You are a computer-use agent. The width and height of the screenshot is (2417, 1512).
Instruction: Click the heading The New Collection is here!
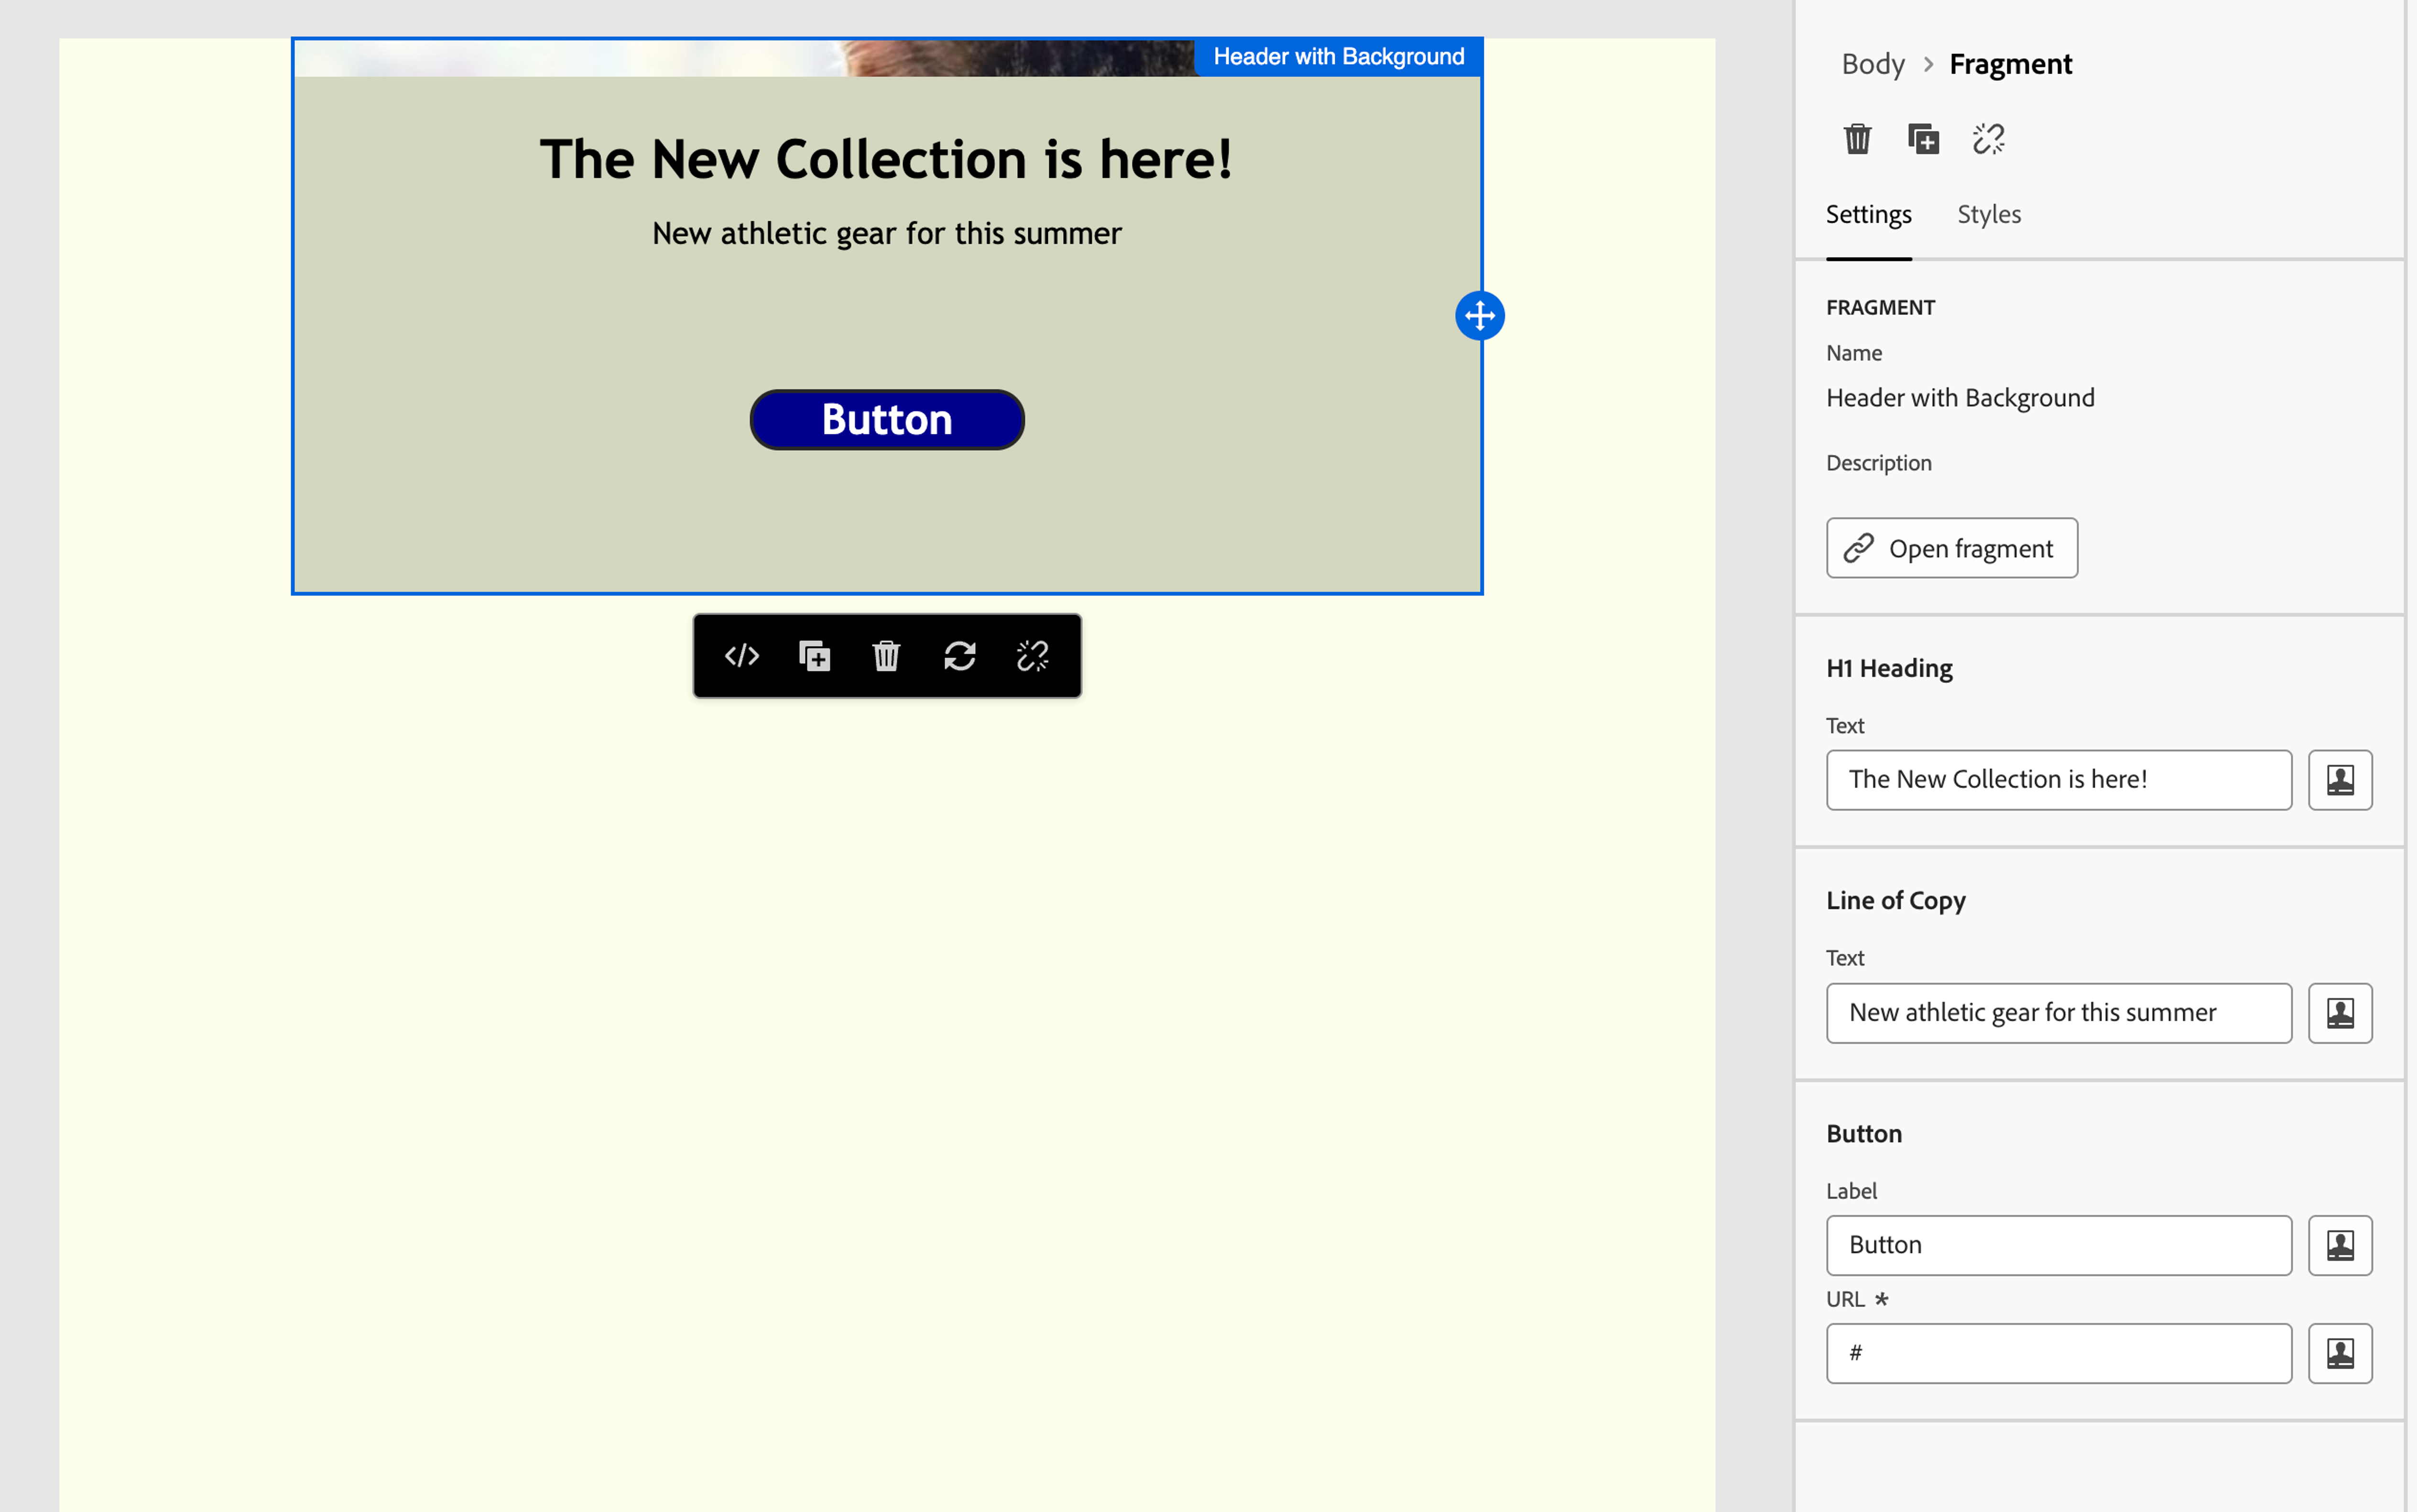tap(886, 159)
